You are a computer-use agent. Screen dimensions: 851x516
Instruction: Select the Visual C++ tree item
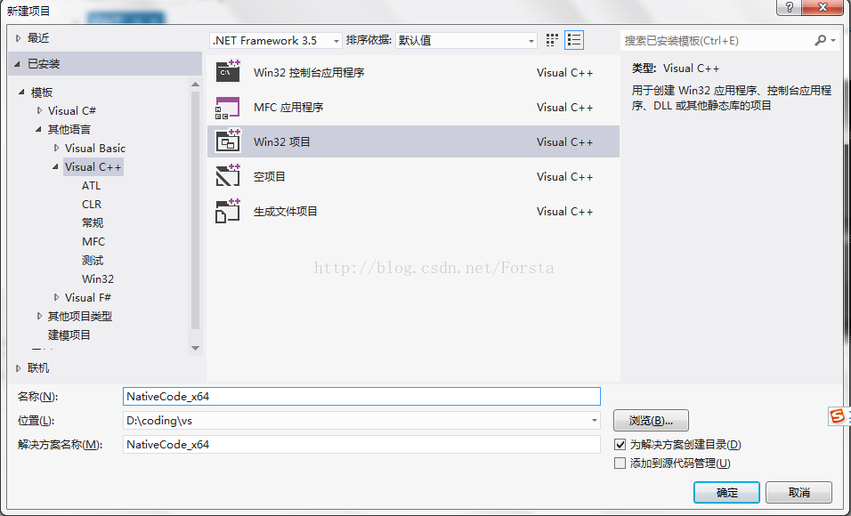[x=93, y=166]
